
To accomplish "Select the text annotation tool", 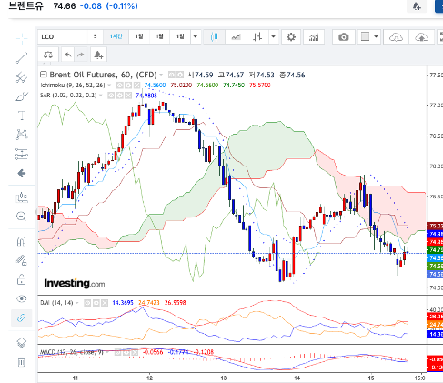I will tap(22, 116).
